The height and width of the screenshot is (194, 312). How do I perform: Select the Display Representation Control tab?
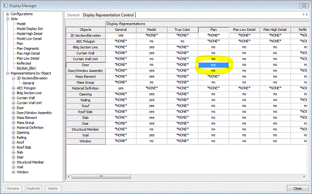[x=108, y=15]
